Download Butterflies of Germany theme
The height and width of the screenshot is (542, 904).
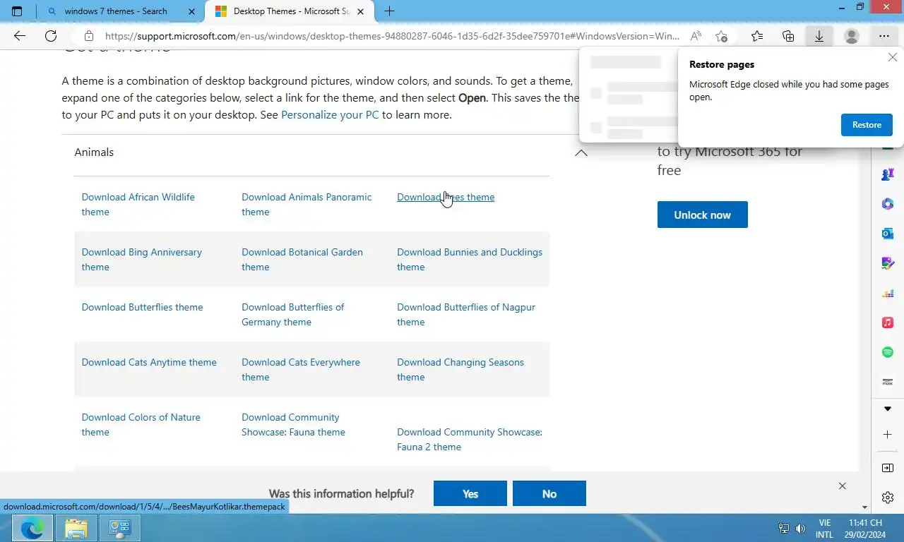coord(293,314)
